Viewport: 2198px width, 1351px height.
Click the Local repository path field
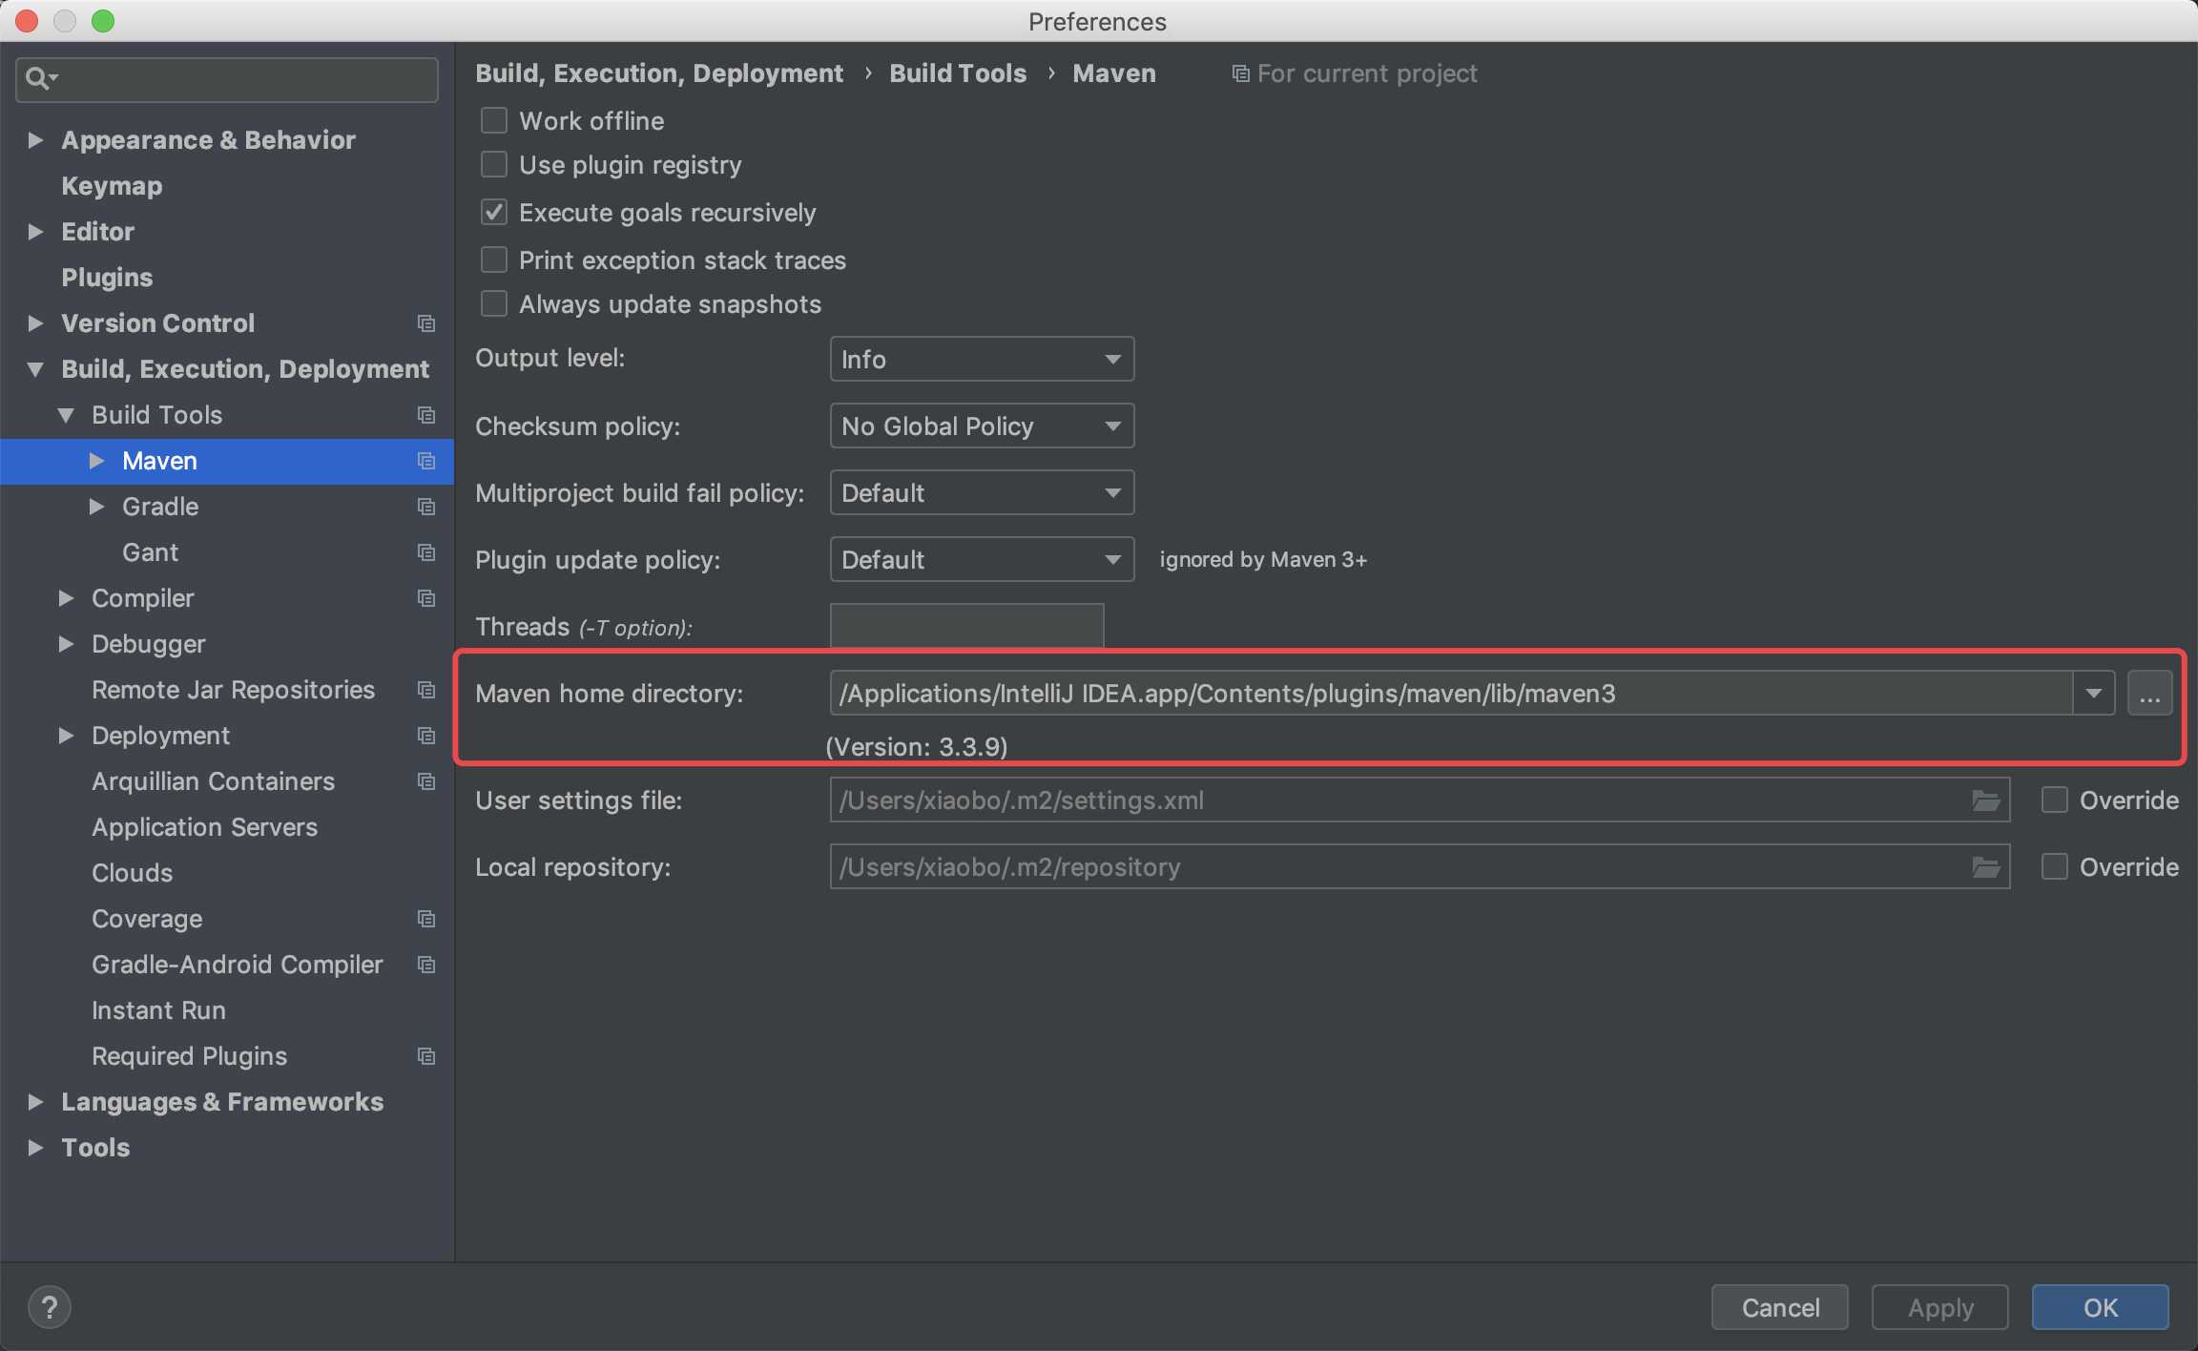point(1420,867)
